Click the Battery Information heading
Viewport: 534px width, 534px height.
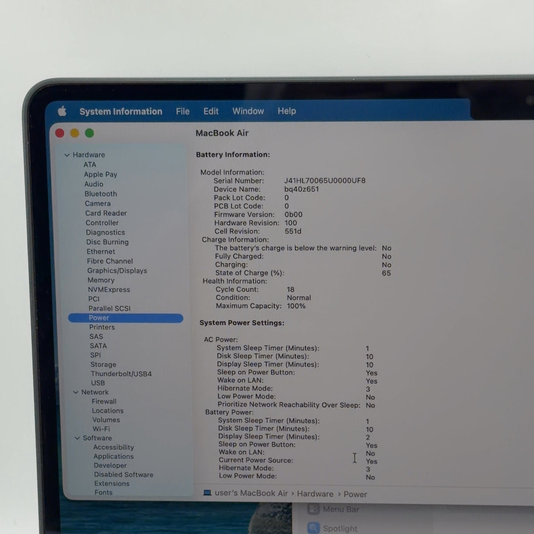point(233,155)
